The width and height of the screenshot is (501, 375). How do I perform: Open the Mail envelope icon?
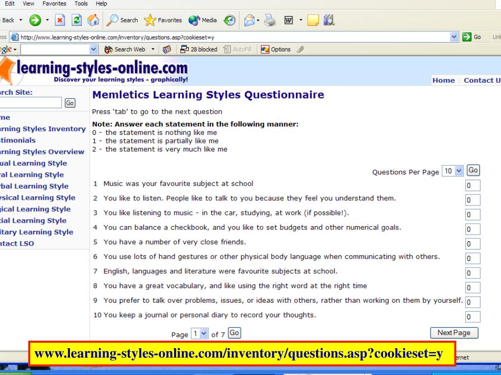click(249, 21)
